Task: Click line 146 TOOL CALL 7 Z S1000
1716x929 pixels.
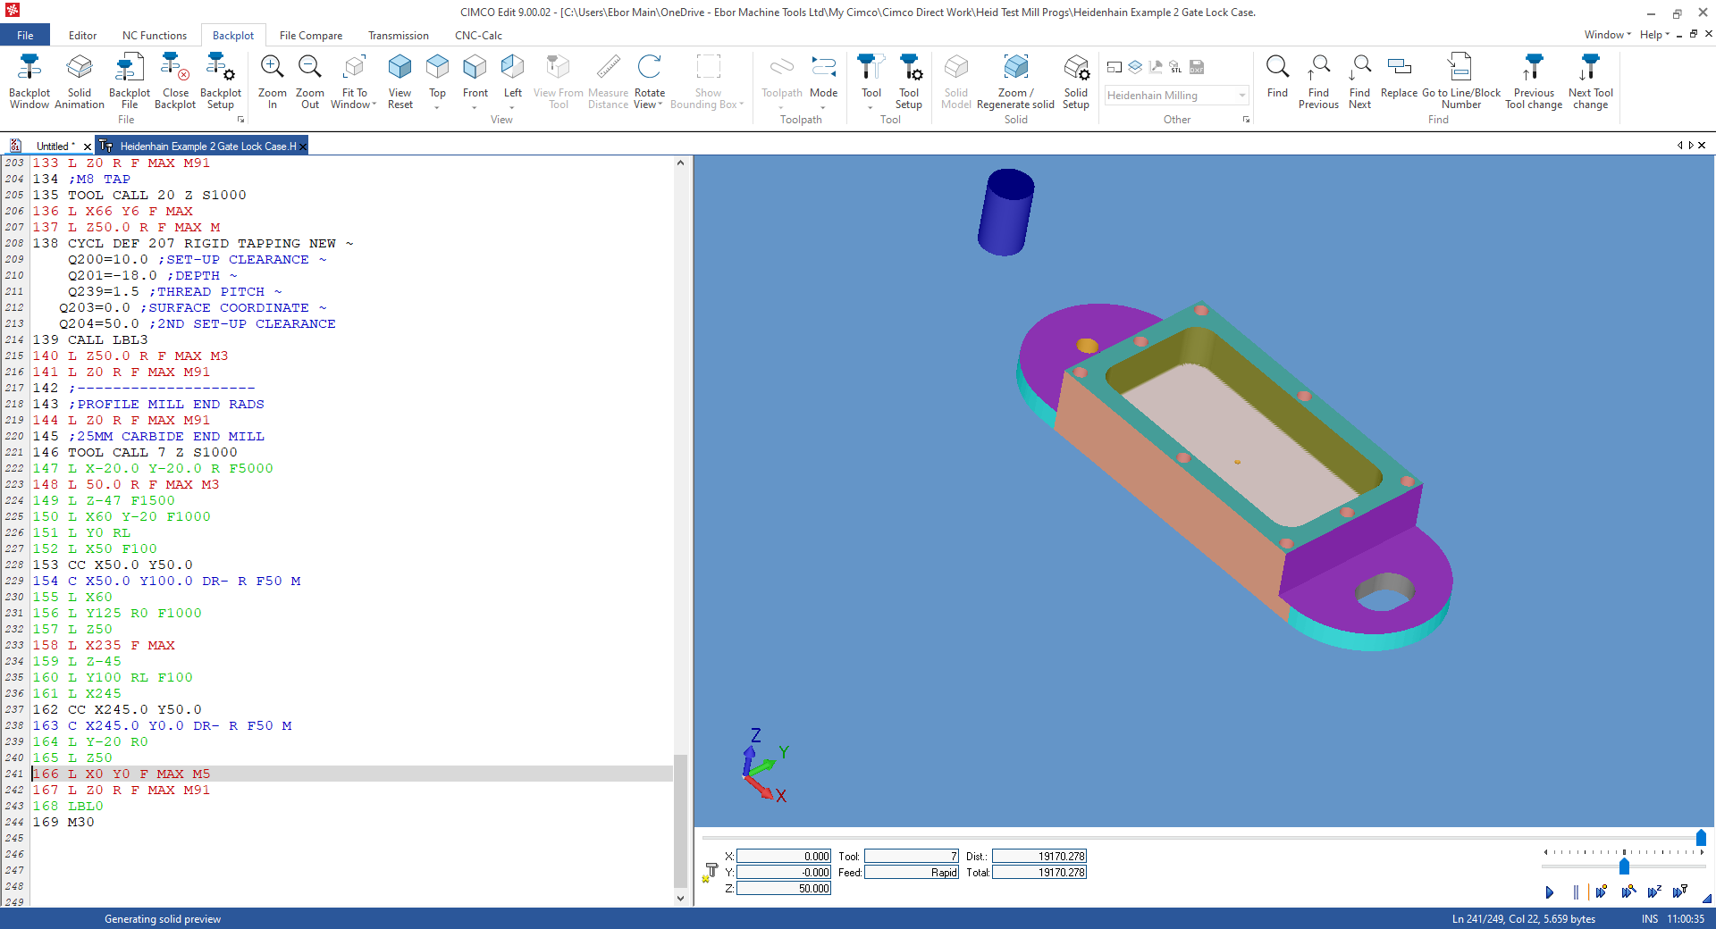Action: click(135, 453)
